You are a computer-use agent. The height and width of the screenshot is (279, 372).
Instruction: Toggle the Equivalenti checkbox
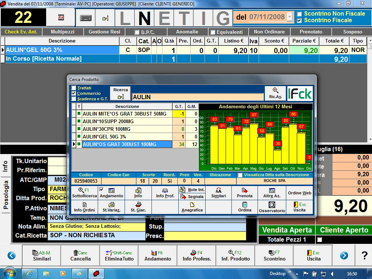[213, 32]
